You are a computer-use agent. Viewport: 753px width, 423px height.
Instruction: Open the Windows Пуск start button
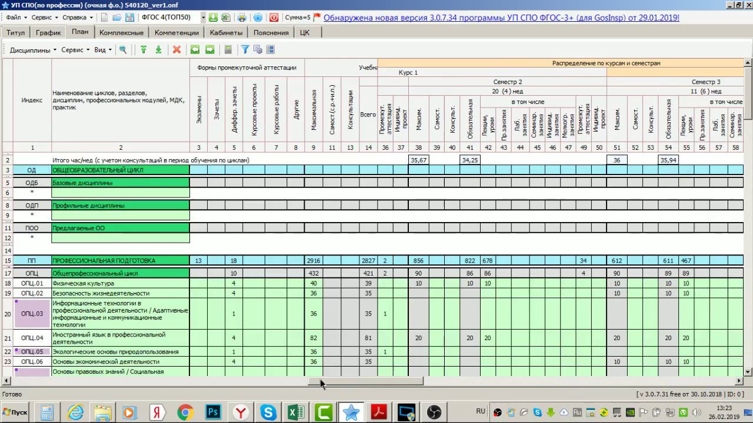coord(16,412)
